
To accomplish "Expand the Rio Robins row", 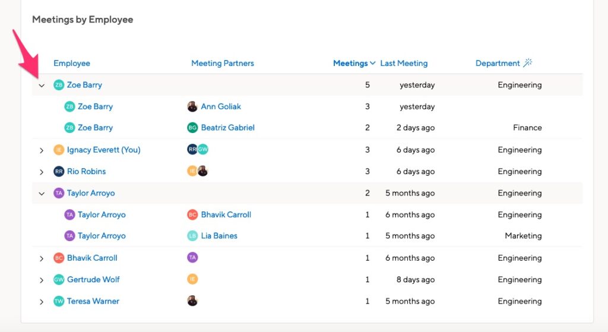I will click(42, 172).
